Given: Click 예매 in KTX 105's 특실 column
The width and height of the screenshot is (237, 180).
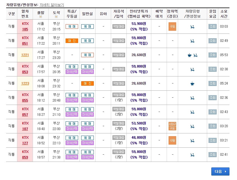Looking at the screenshot, I should point(71,27).
